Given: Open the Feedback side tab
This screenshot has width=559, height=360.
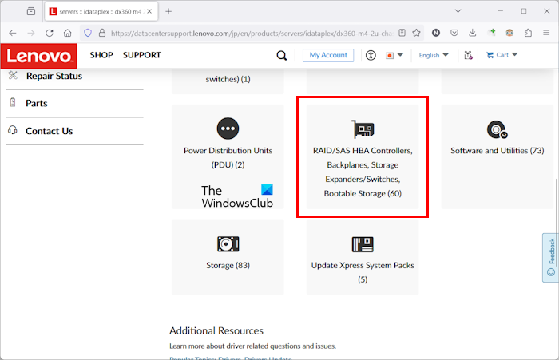Looking at the screenshot, I should (x=551, y=258).
